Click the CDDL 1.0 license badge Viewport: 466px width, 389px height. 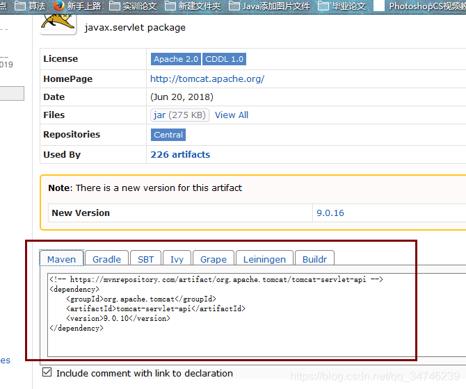pyautogui.click(x=225, y=59)
